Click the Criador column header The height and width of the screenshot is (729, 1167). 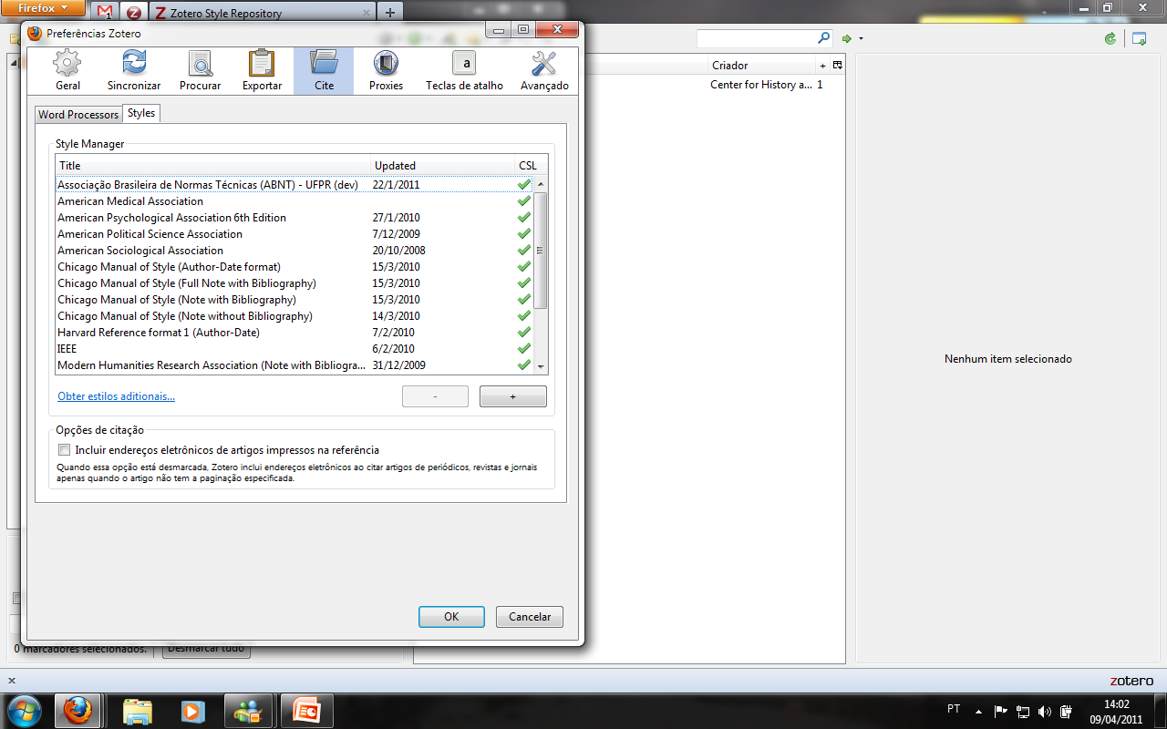(x=762, y=66)
